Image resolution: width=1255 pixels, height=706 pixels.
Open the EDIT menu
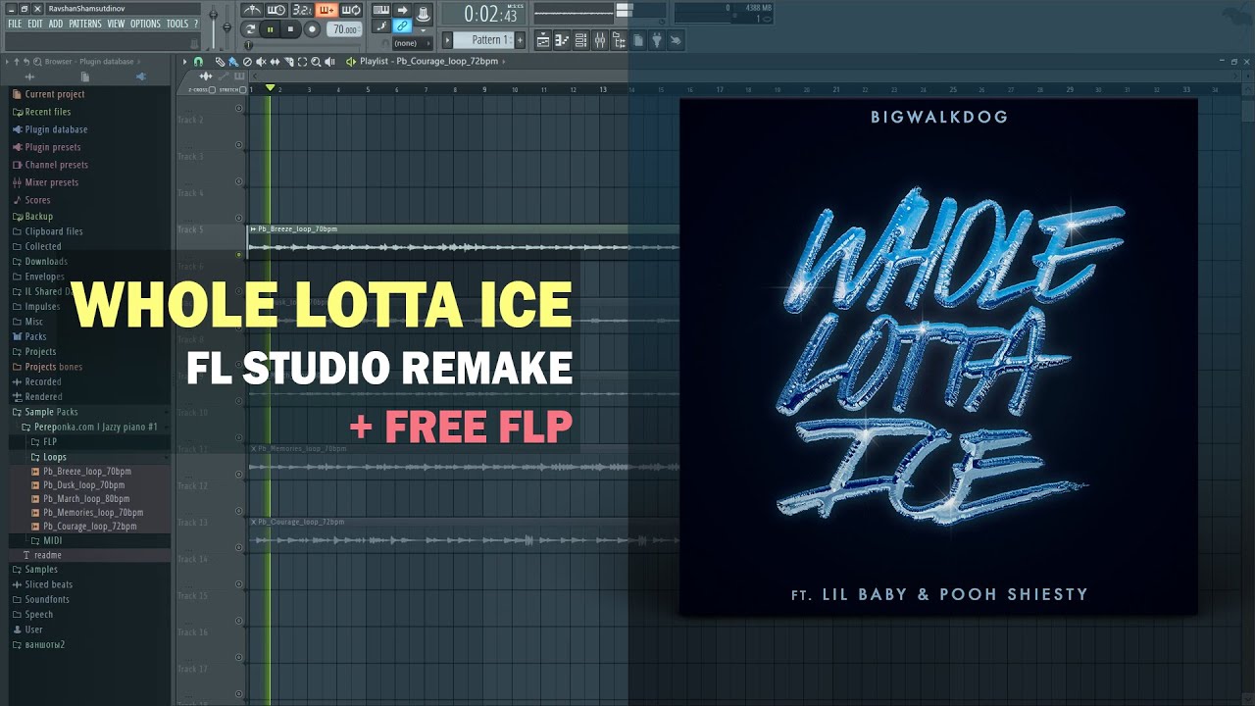35,24
